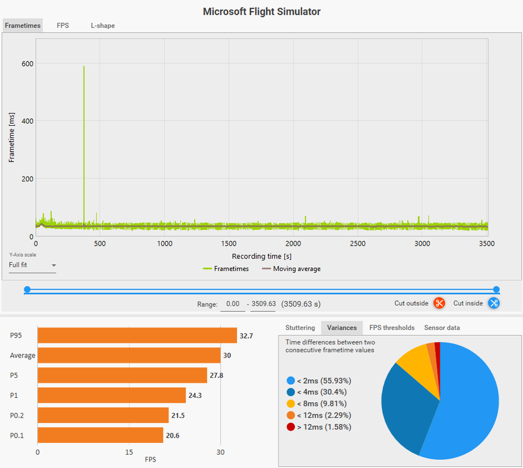Click the P0.1 bar in FPS chart
Screen dimensions: 523x468
point(101,435)
